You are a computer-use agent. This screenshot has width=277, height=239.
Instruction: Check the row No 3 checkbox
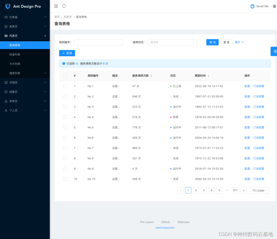tap(65, 107)
